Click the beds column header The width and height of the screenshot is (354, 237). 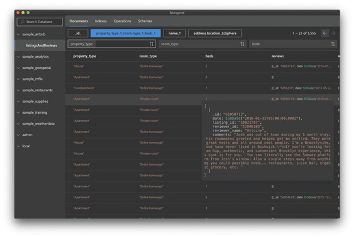[209, 56]
